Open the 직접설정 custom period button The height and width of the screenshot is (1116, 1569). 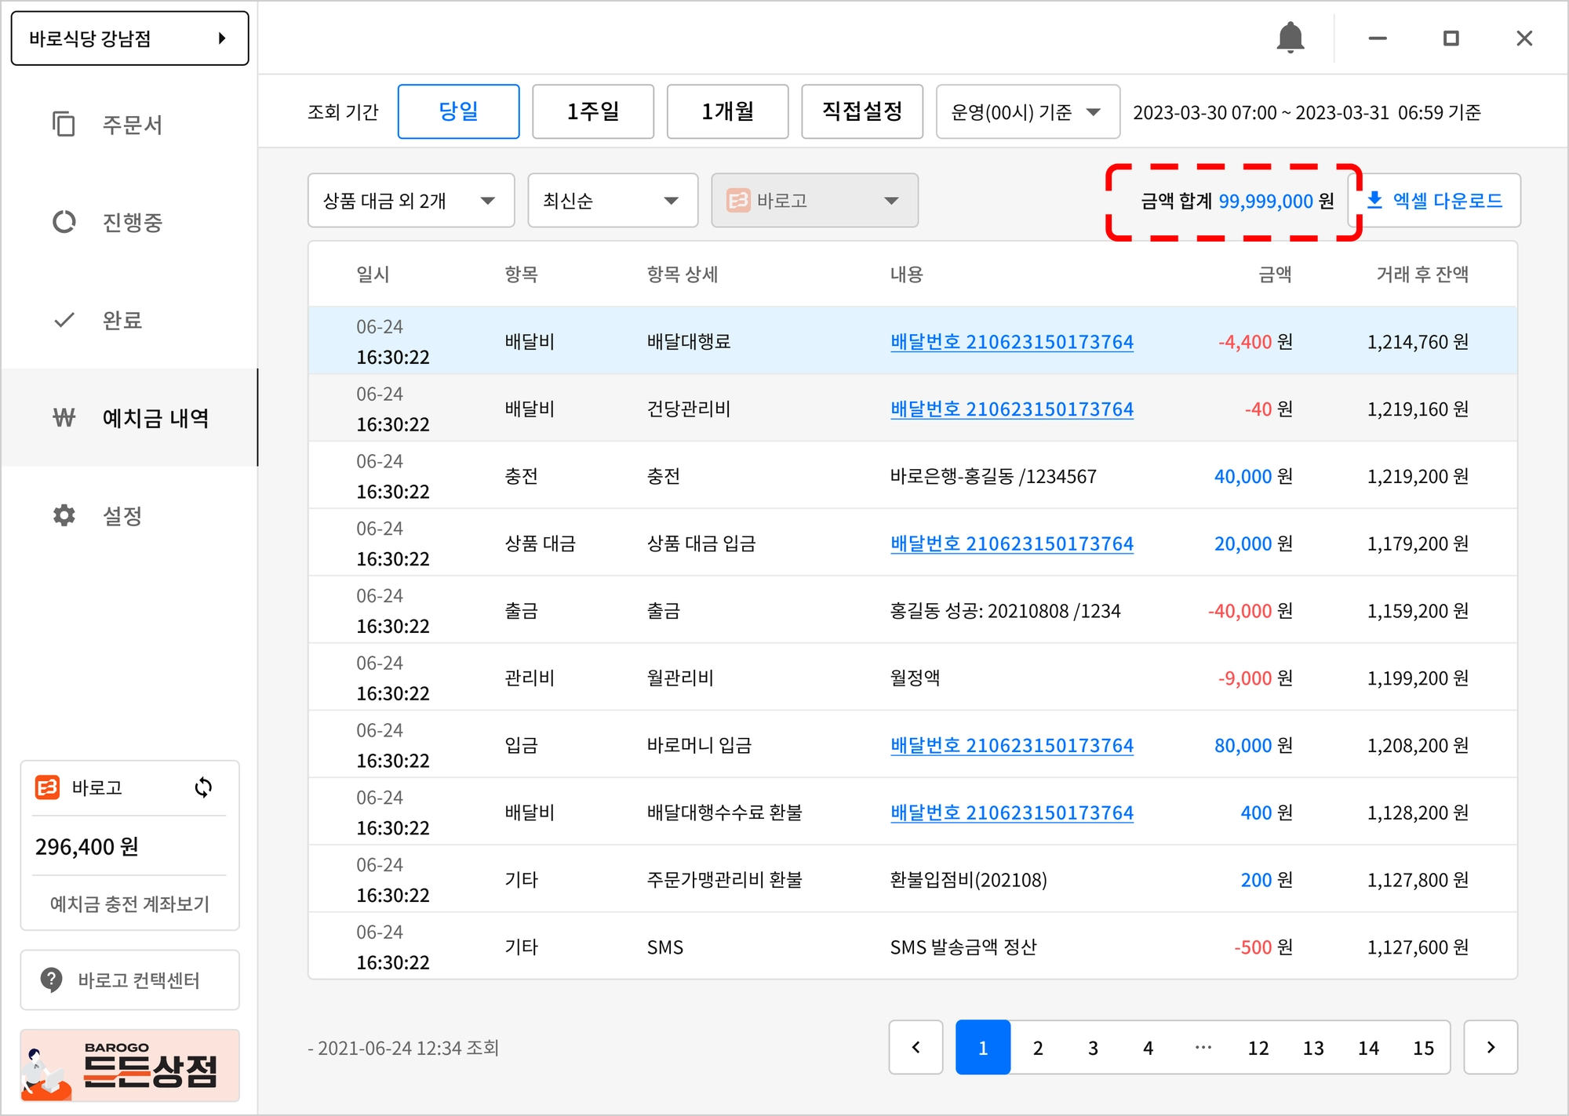(x=861, y=111)
